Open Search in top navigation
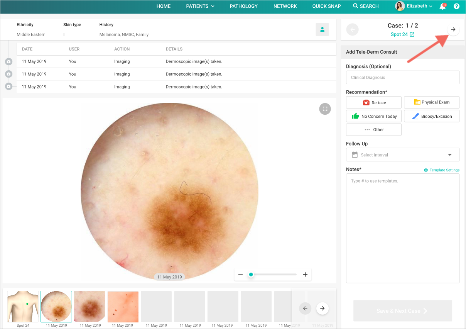Viewport: 466px width, 329px height. pos(366,6)
